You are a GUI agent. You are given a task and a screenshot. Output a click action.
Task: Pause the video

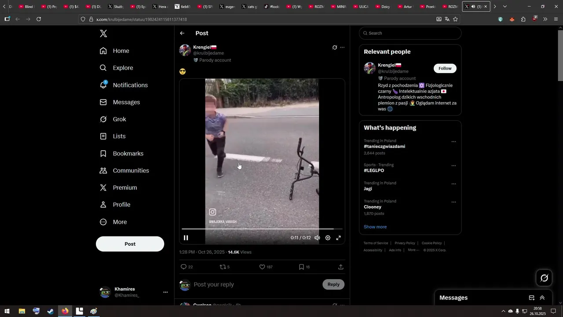click(186, 238)
